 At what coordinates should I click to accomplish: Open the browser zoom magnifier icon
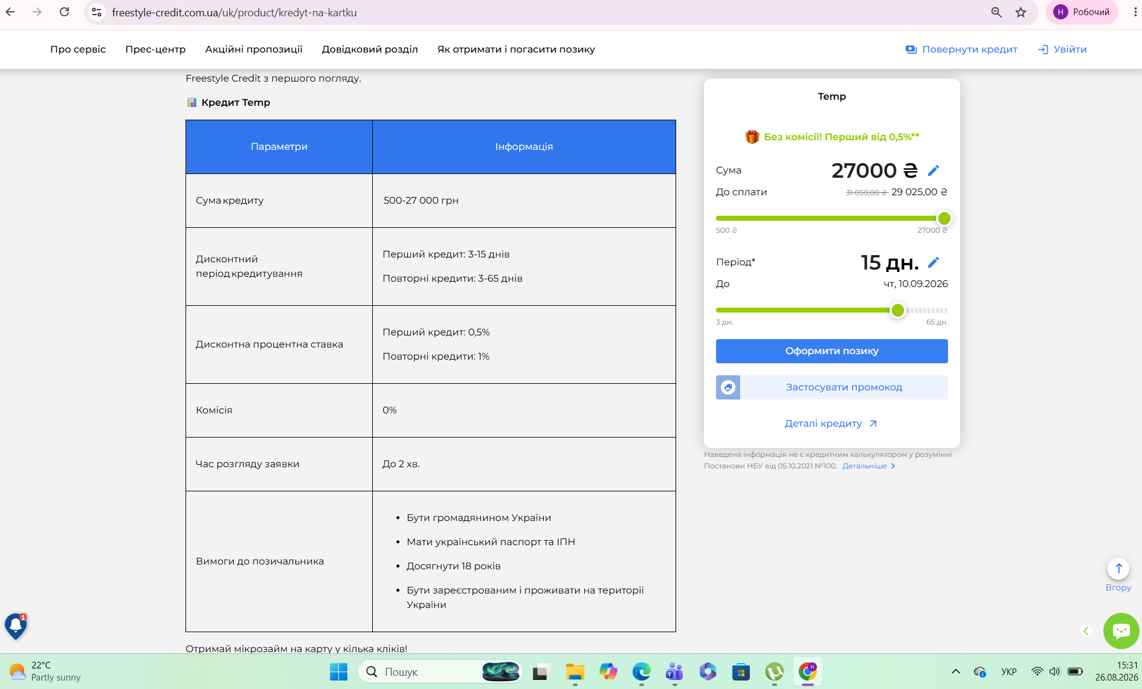(x=996, y=12)
